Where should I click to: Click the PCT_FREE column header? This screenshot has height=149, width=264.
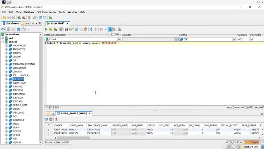[x=165, y=125]
